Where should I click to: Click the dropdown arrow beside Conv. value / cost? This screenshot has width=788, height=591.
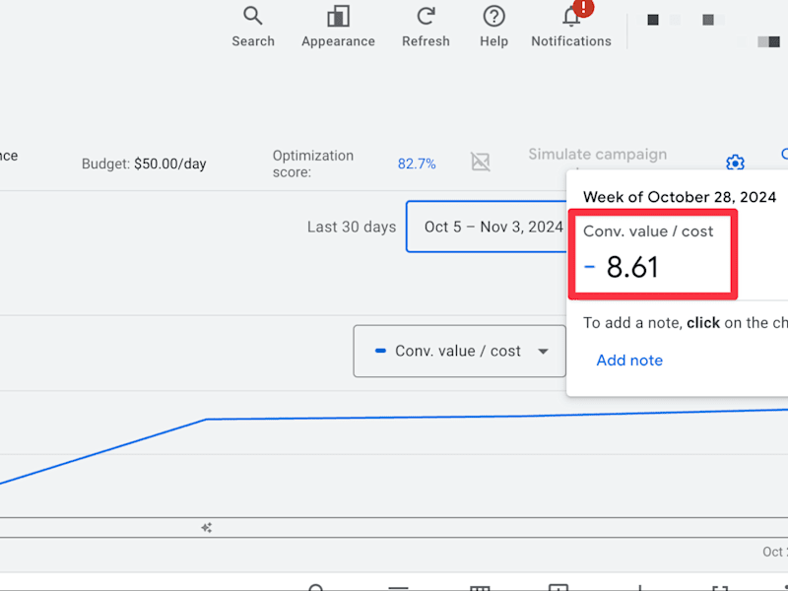(543, 352)
